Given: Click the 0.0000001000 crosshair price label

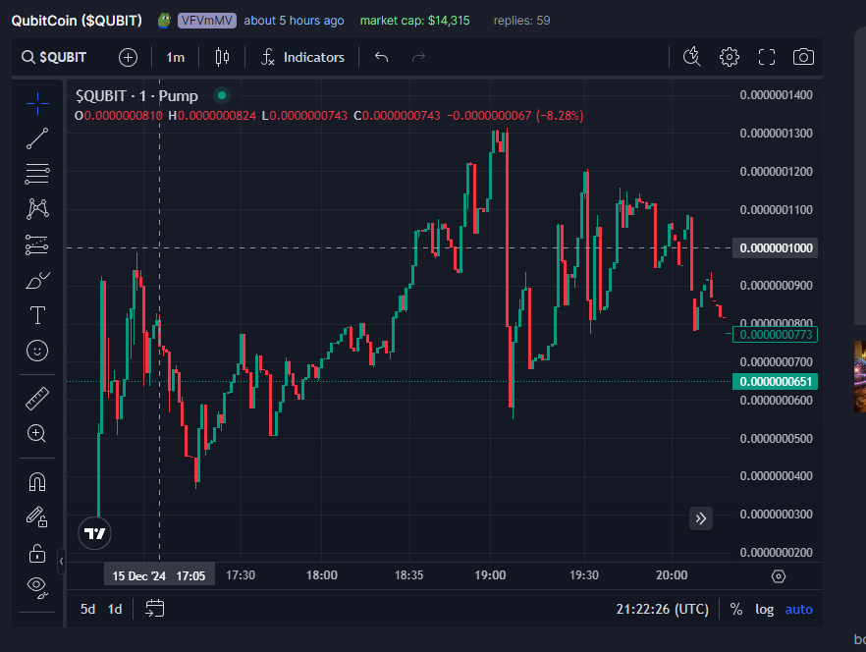Looking at the screenshot, I should 775,248.
